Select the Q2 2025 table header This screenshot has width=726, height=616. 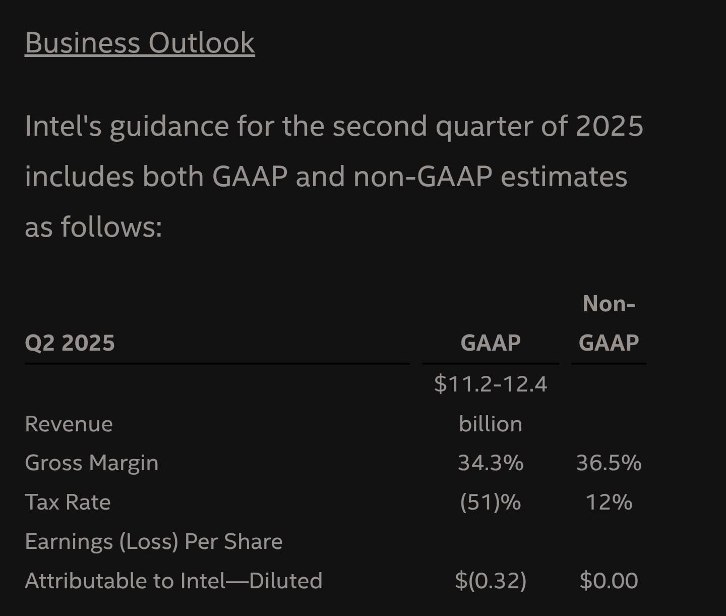[70, 343]
